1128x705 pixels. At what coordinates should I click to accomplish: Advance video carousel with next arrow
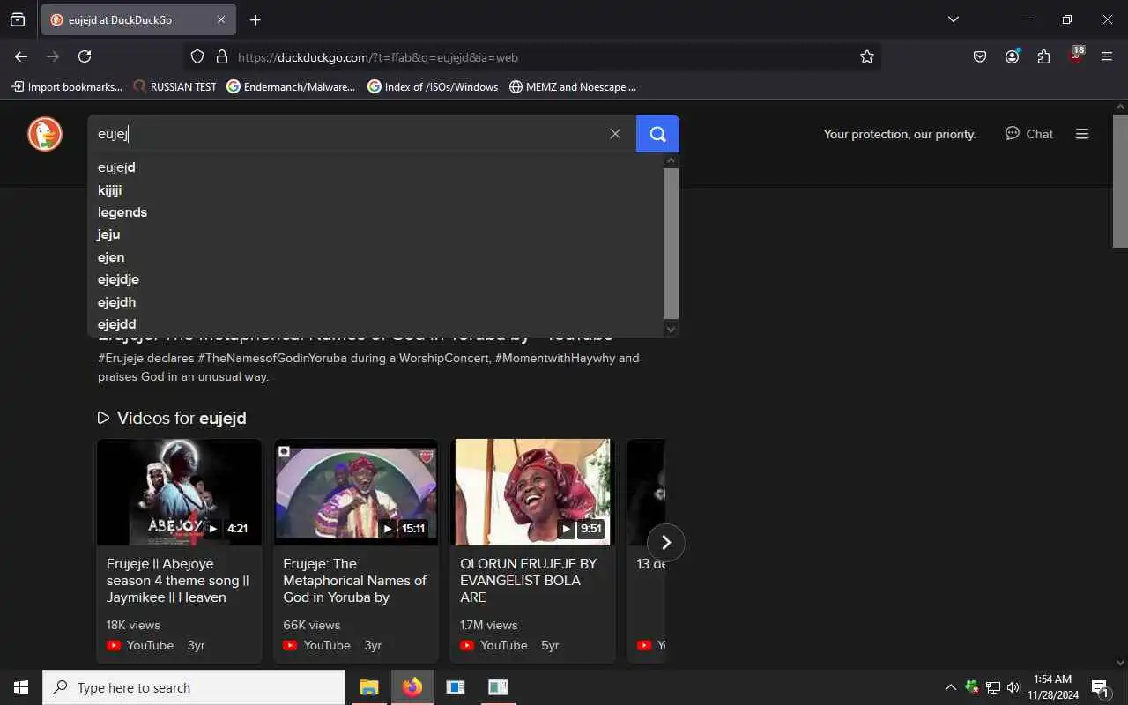point(666,543)
